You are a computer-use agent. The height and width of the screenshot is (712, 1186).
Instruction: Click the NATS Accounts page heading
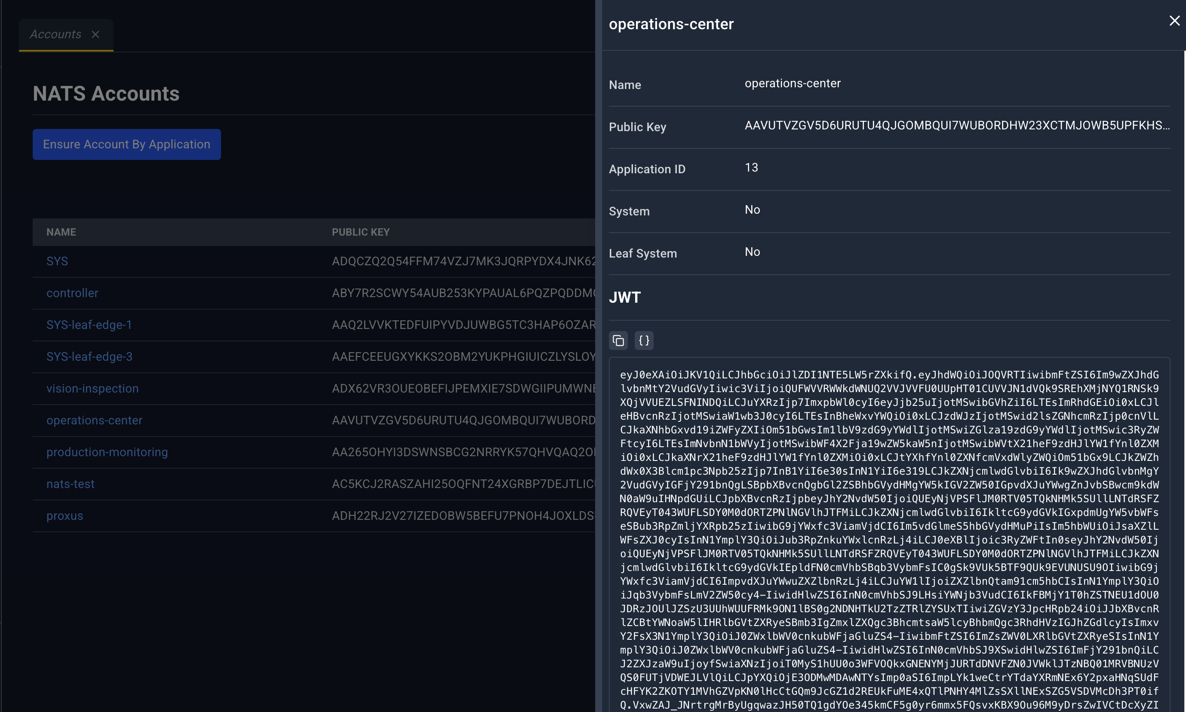click(106, 94)
